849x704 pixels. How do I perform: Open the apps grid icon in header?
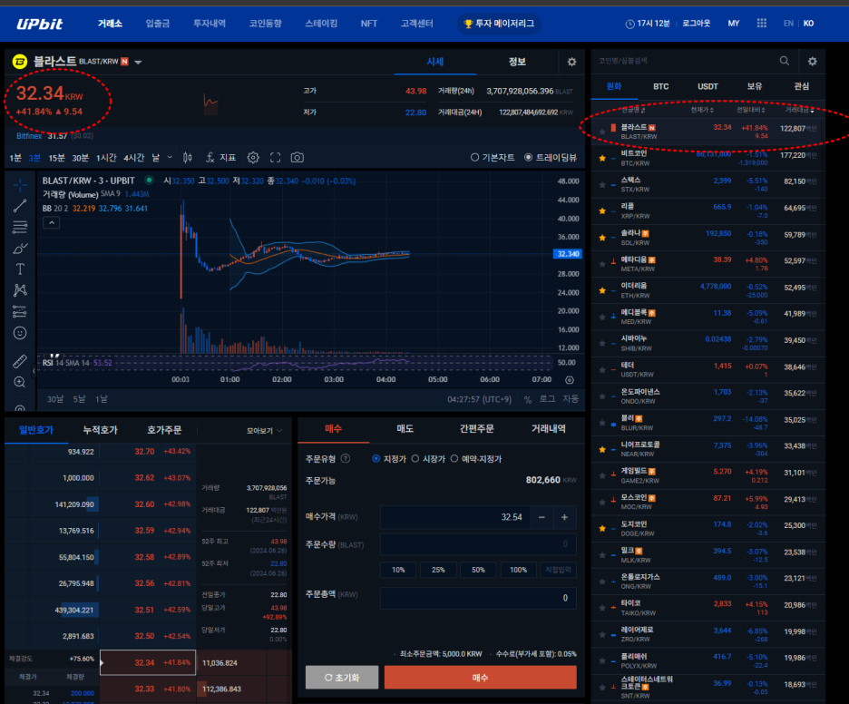[x=761, y=24]
